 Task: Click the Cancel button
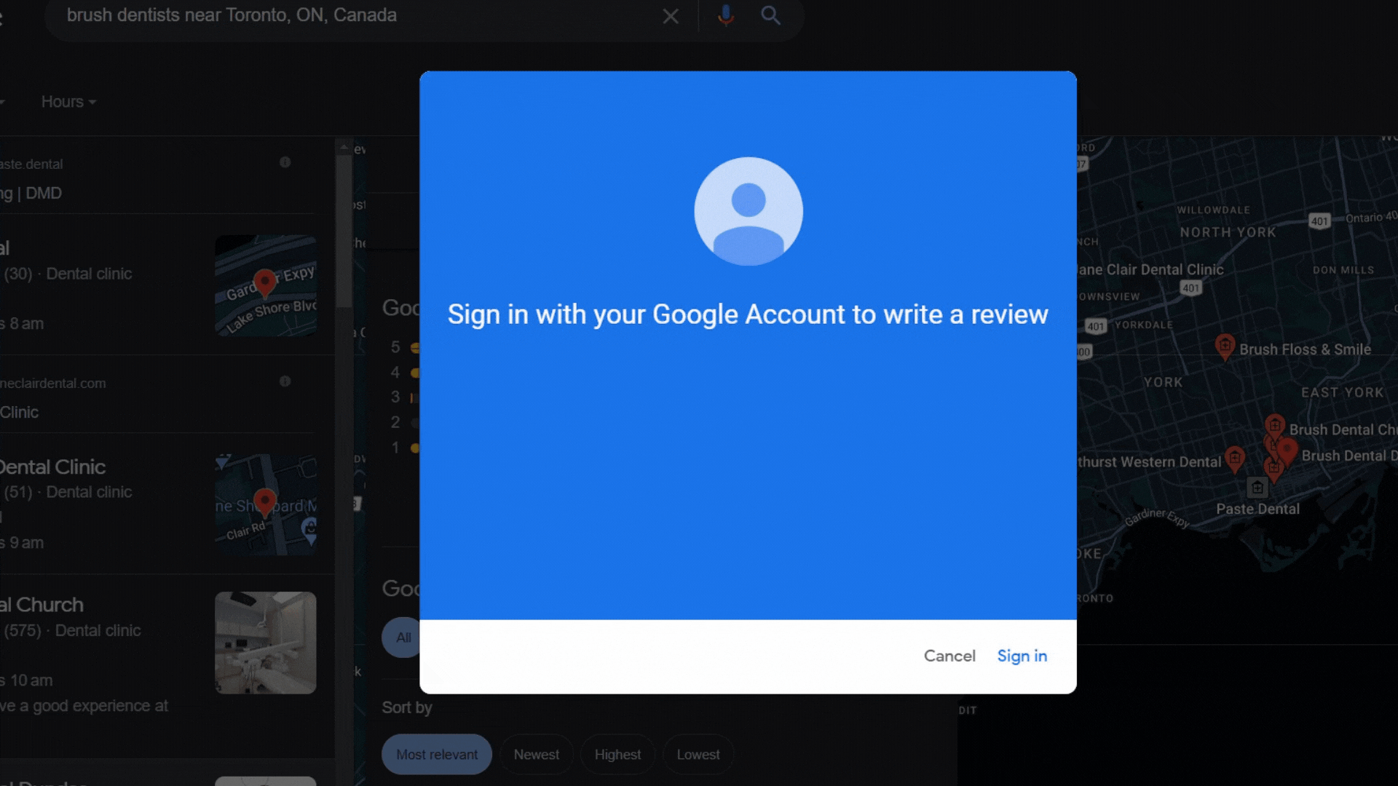[949, 656]
